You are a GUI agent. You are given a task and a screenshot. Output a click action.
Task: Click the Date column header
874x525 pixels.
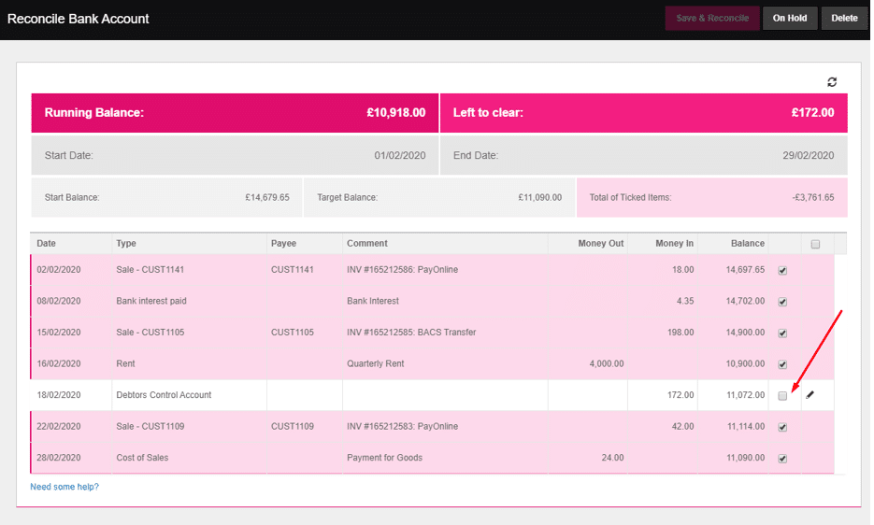click(46, 244)
